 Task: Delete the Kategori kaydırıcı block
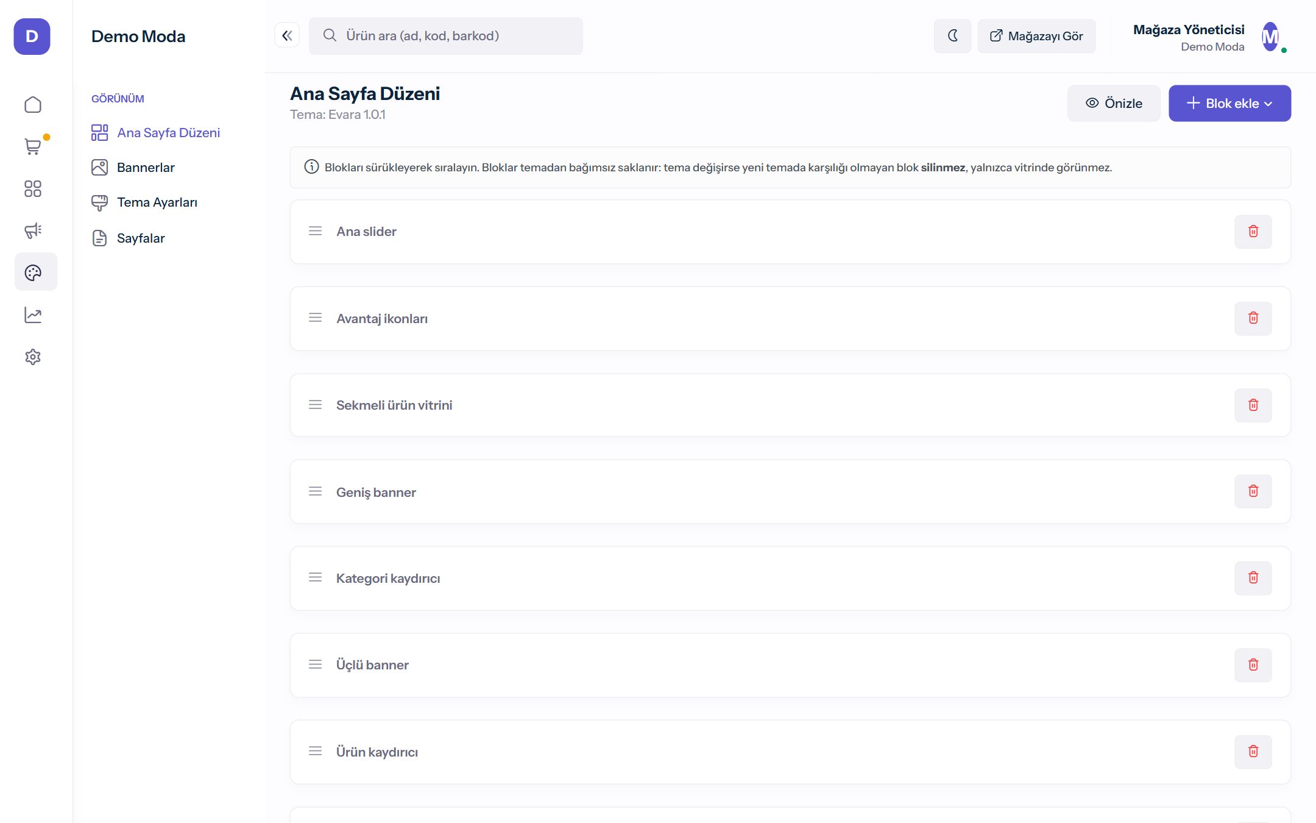(x=1253, y=578)
